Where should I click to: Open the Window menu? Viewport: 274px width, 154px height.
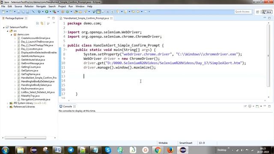tap(80, 6)
